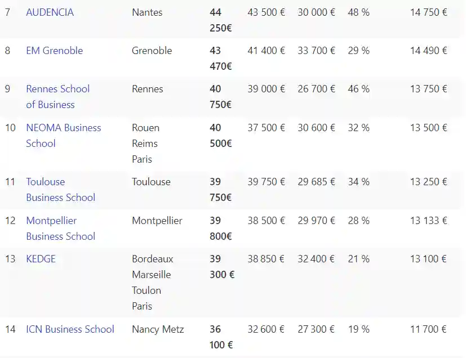
Task: Select rank number 10 cell
Action: click(10, 128)
